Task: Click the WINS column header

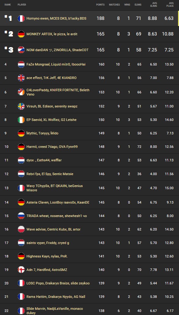Action: pyautogui.click(x=127, y=5)
